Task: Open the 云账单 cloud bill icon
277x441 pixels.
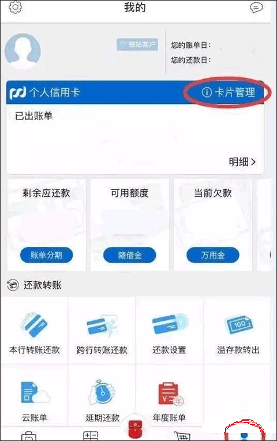Action: coord(35,393)
